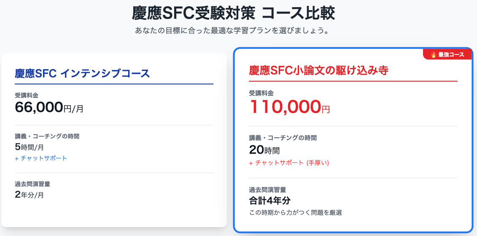Click the 5時間/月 coaching time value
The height and width of the screenshot is (236, 477).
[29, 147]
